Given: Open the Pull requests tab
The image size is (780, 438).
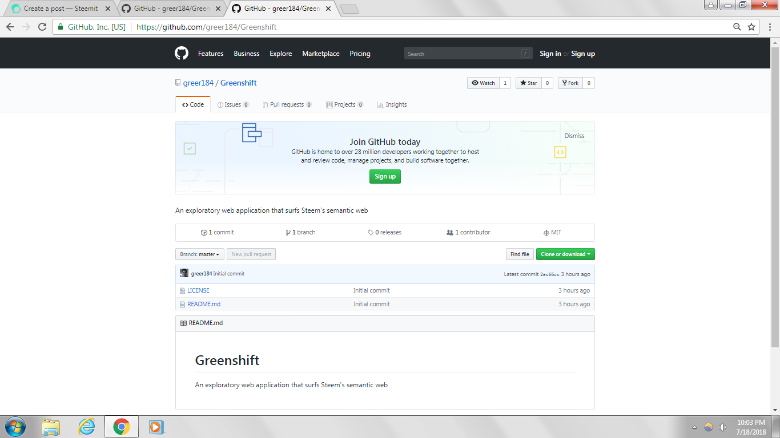Looking at the screenshot, I should pos(287,104).
